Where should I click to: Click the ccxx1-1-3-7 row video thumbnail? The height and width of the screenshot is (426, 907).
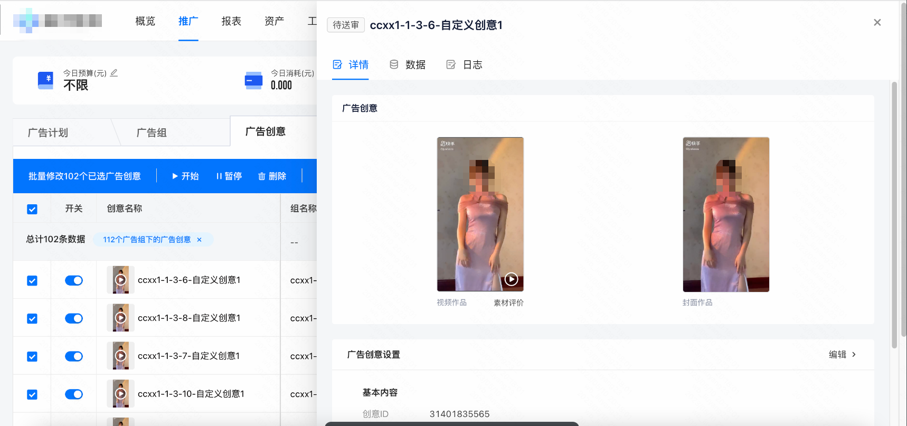(x=120, y=356)
